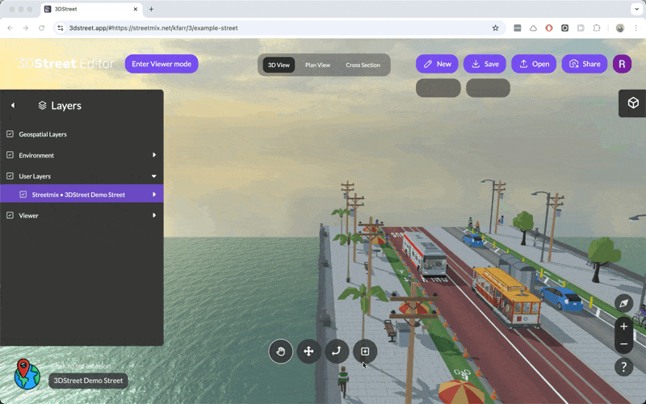This screenshot has height=404, width=646.
Task: Expand the Environment layer arrow
Action: pos(154,155)
